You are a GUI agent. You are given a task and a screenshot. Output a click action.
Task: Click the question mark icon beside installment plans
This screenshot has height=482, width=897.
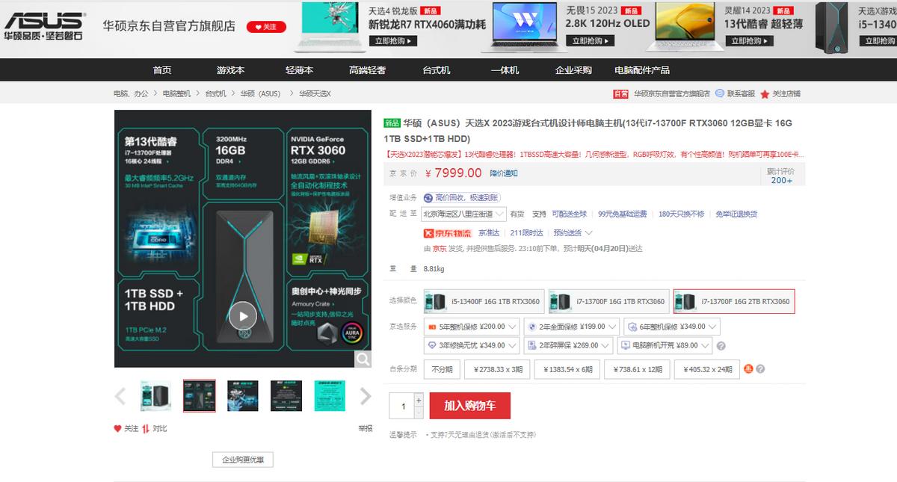click(759, 369)
